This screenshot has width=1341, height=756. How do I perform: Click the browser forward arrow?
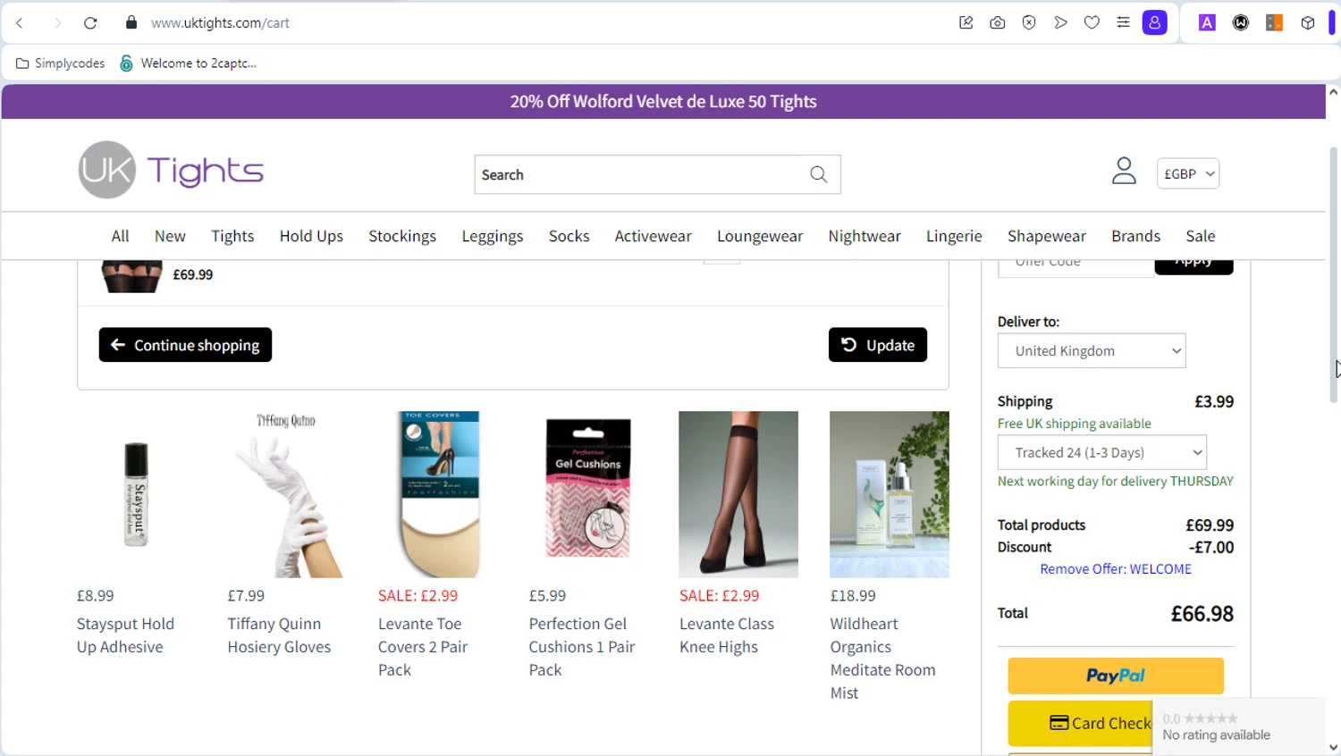57,23
